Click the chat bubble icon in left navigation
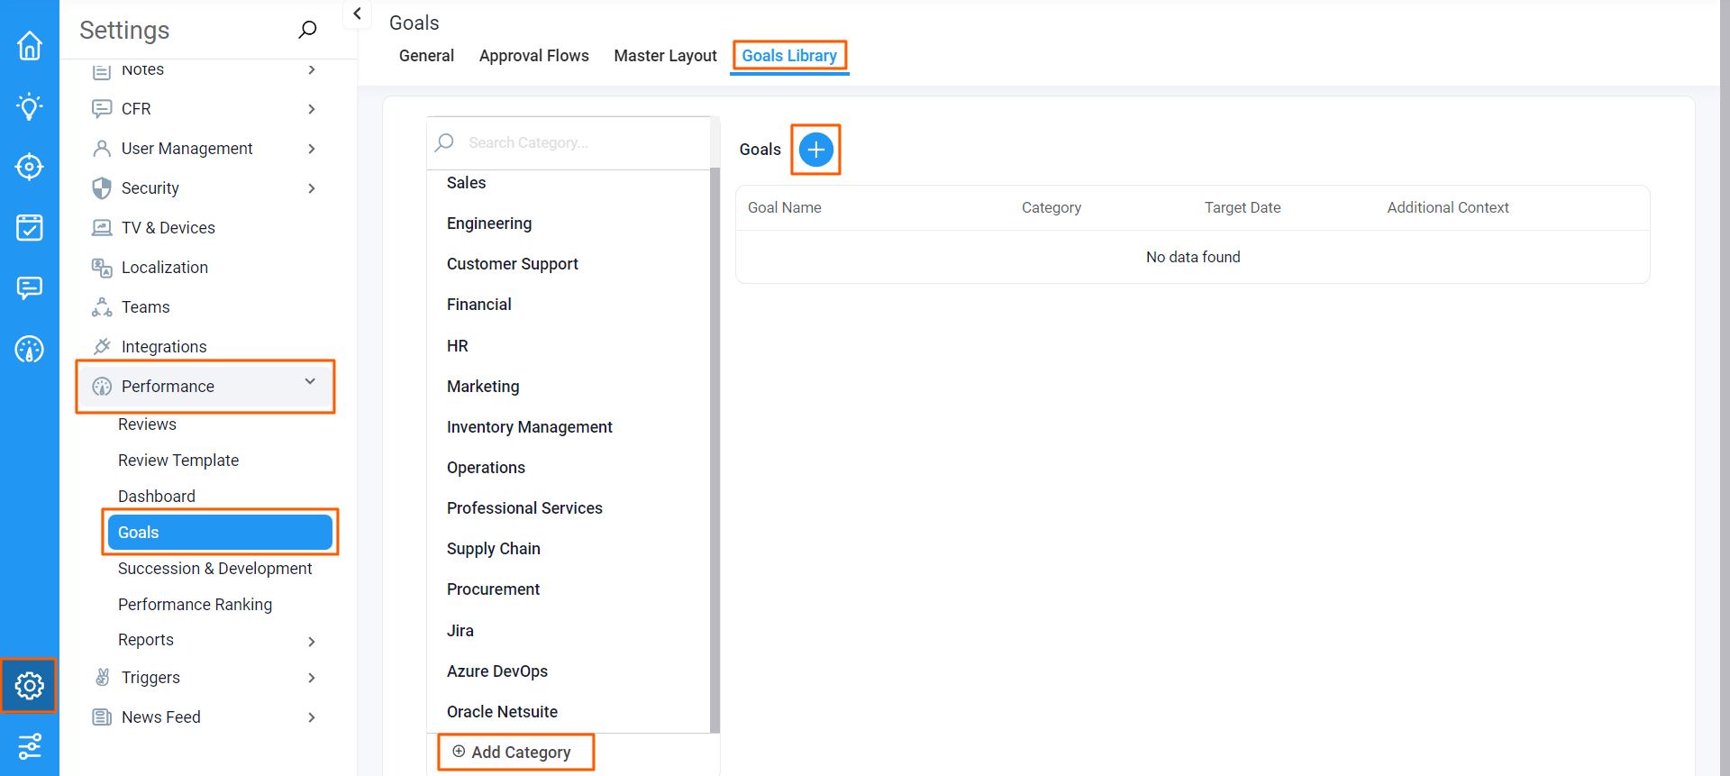Viewport: 1730px width, 776px height. point(30,288)
